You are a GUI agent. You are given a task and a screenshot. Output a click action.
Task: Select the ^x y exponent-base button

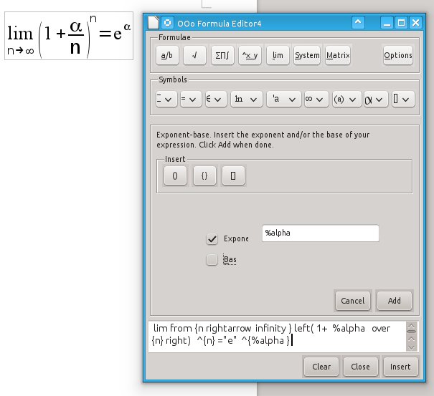point(250,55)
